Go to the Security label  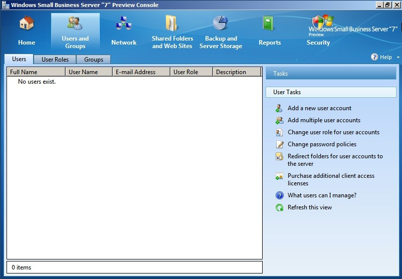coord(318,43)
